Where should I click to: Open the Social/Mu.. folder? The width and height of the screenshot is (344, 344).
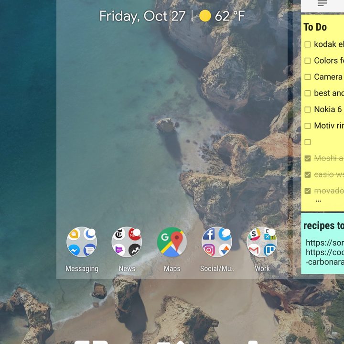(x=217, y=242)
